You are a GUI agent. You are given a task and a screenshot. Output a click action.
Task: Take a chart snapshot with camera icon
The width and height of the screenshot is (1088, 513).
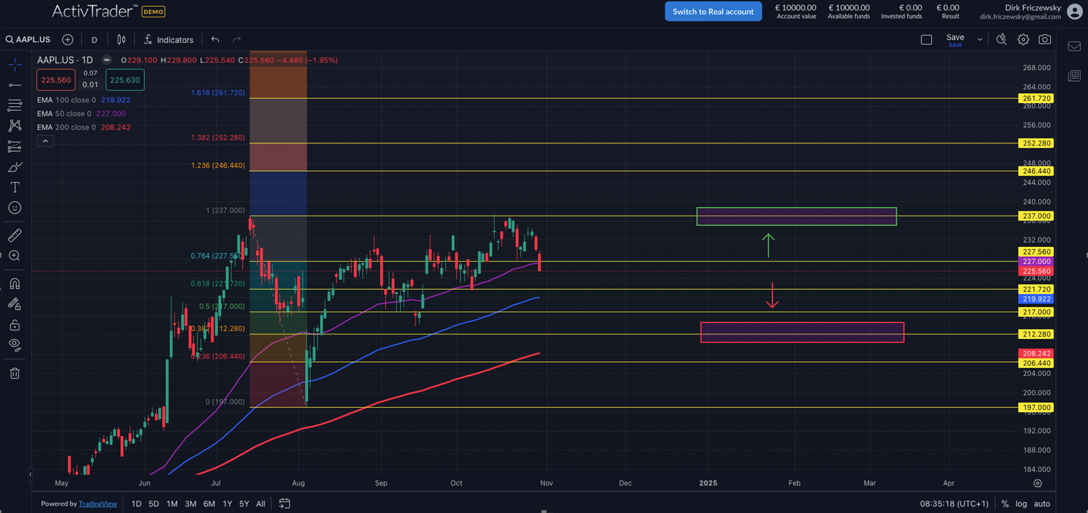[1045, 40]
